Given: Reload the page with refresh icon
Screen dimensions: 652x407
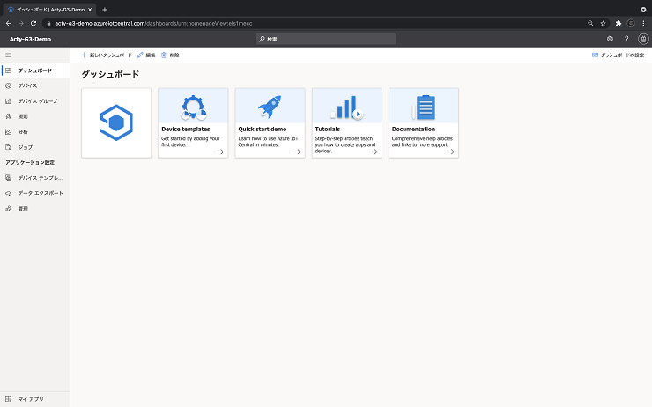Looking at the screenshot, I should (33, 23).
